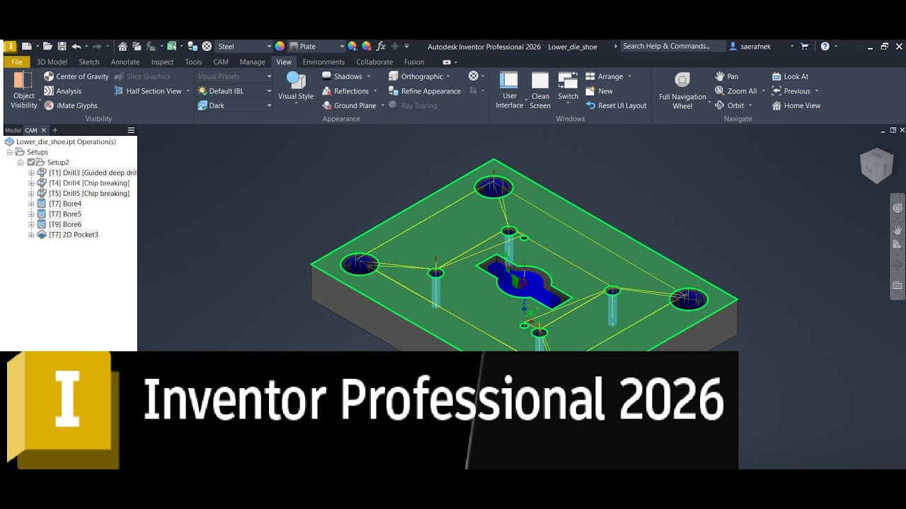This screenshot has height=509, width=906.
Task: Open the shopping cart icon
Action: pos(804,46)
